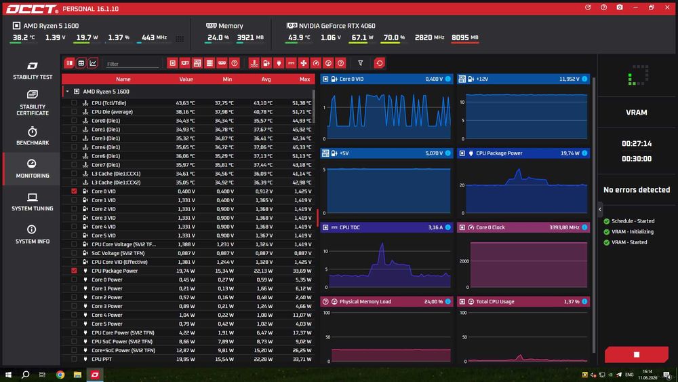Viewport: 678px width, 382px height.
Task: Click the funnel filter icon
Action: pos(360,63)
